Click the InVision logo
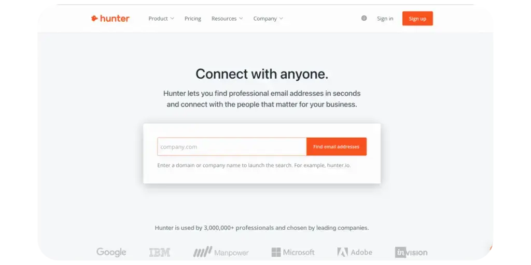The height and width of the screenshot is (265, 531). (411, 252)
